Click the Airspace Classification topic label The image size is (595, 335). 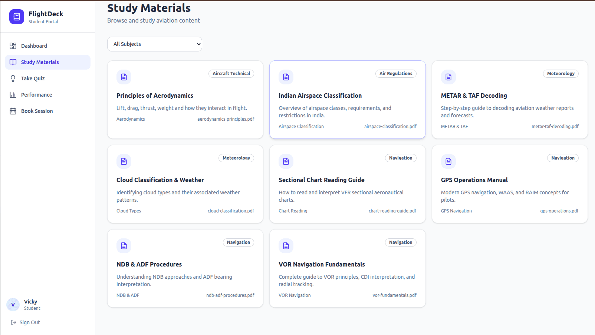(x=301, y=127)
